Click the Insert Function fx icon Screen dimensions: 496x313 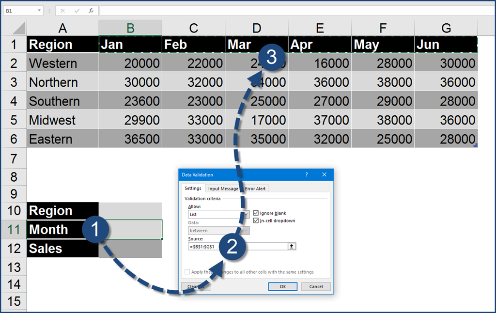click(x=91, y=11)
